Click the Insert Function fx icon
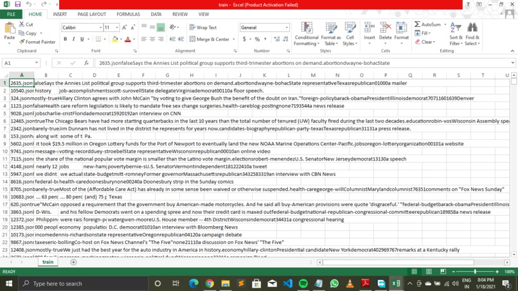Image resolution: width=518 pixels, height=291 pixels. 86,63
